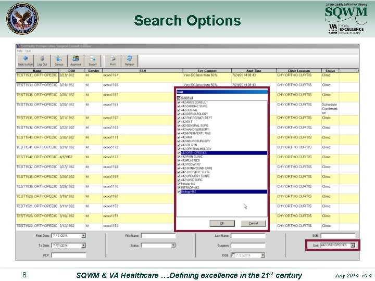
Task: Sort by the DOB column header
Action: click(x=72, y=71)
